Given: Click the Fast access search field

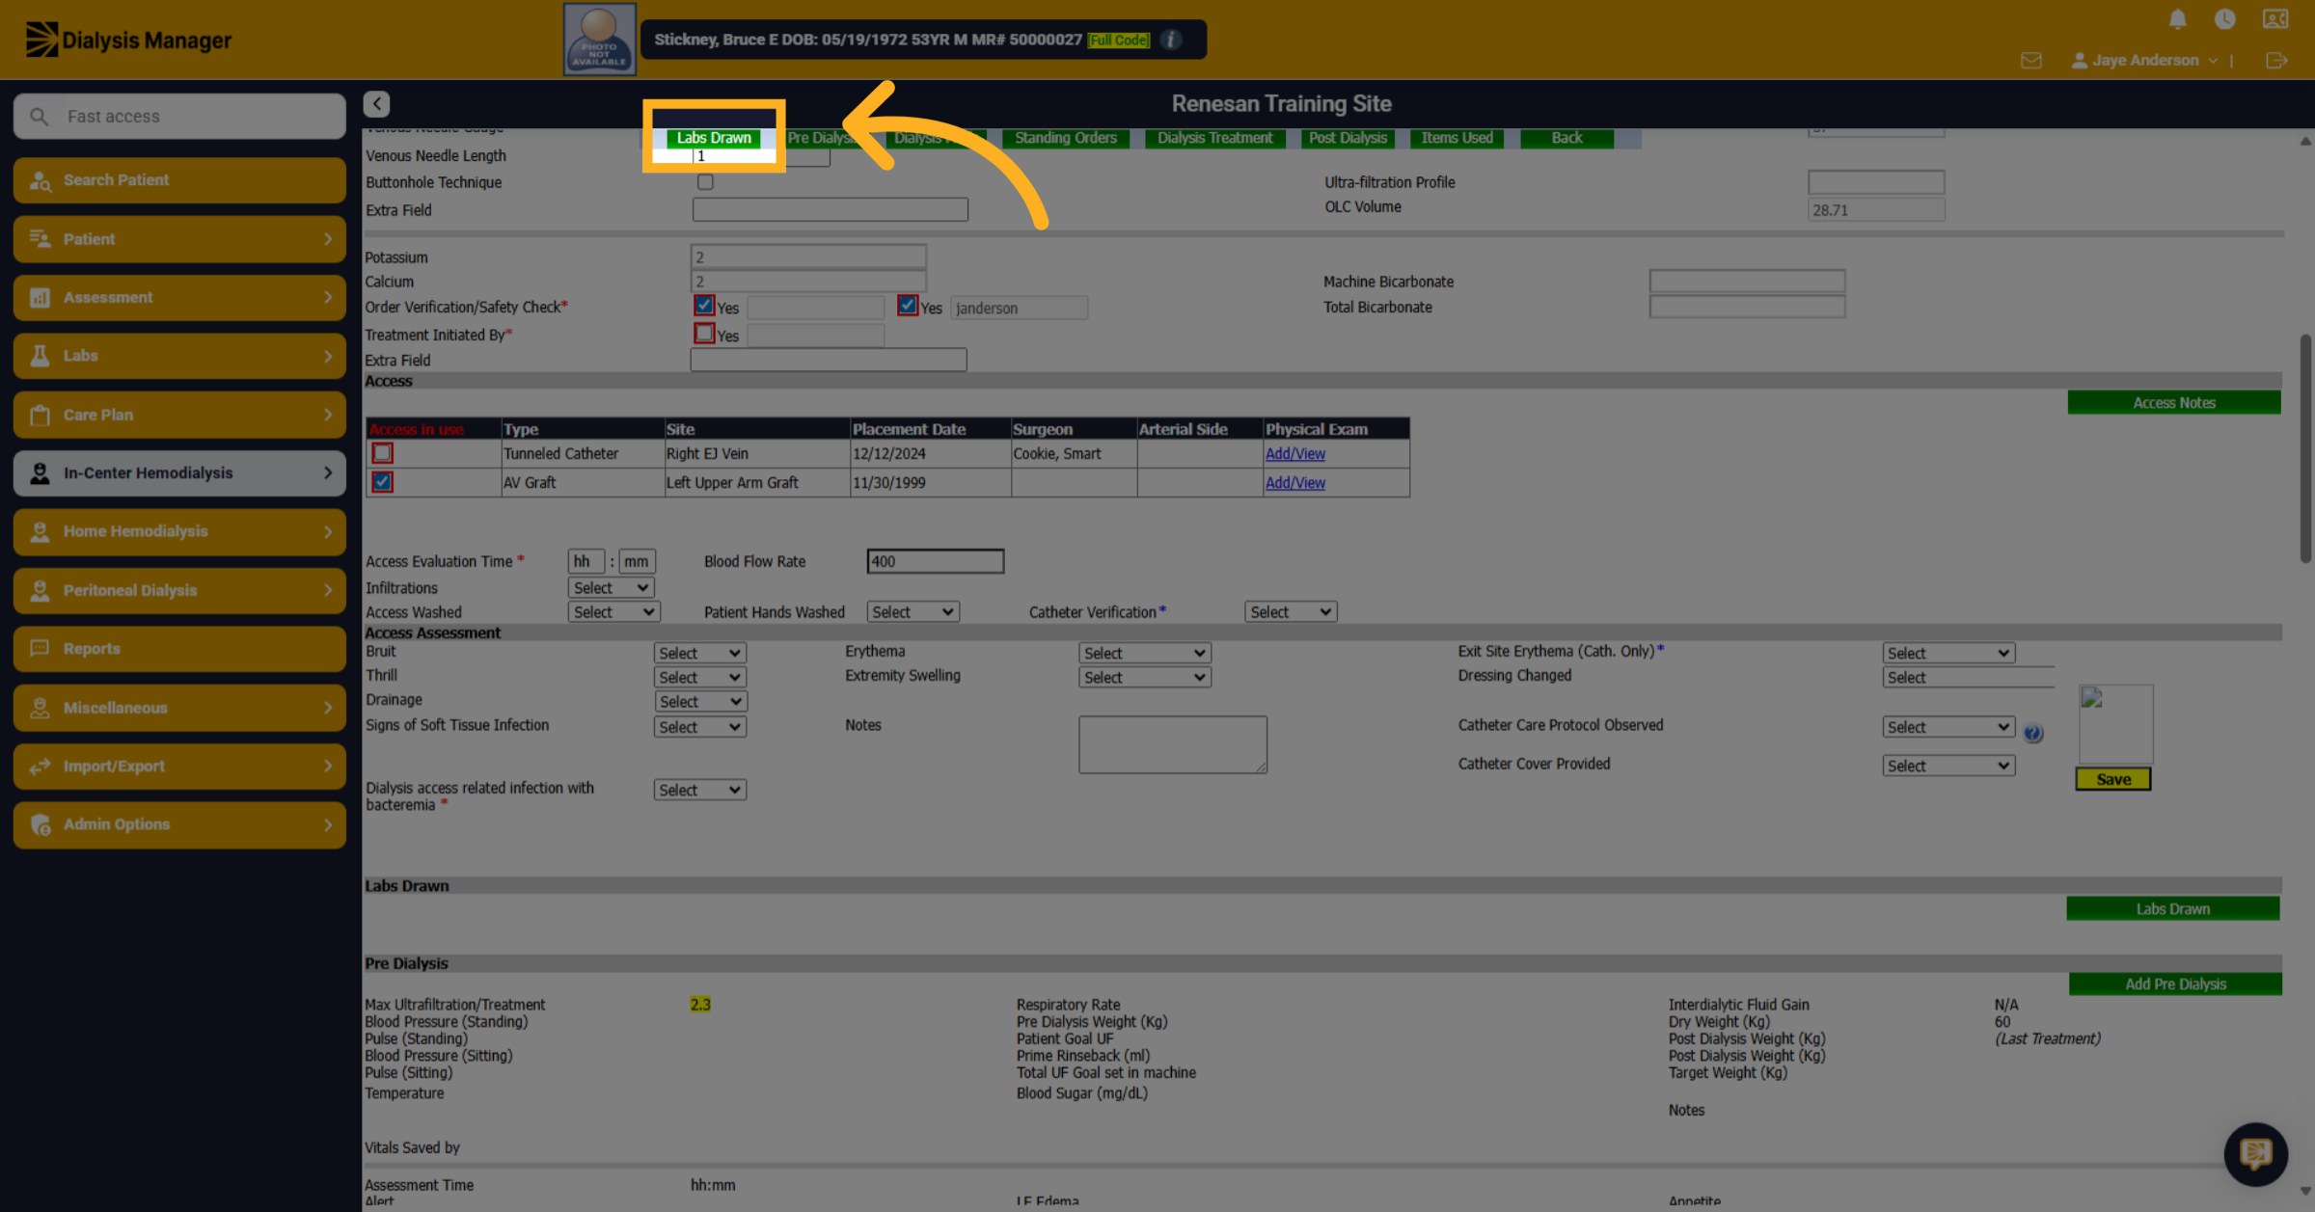Looking at the screenshot, I should coord(179,116).
